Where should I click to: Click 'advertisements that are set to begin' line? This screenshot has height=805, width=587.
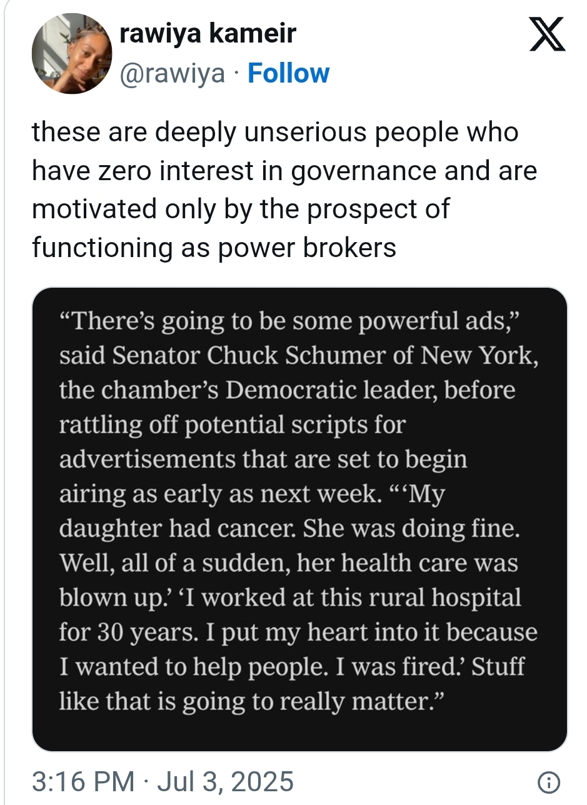(263, 459)
